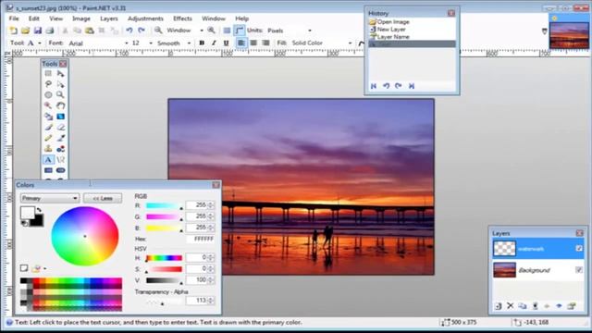Toggle Italic text formatting
This screenshot has height=333, width=592.
click(x=214, y=43)
